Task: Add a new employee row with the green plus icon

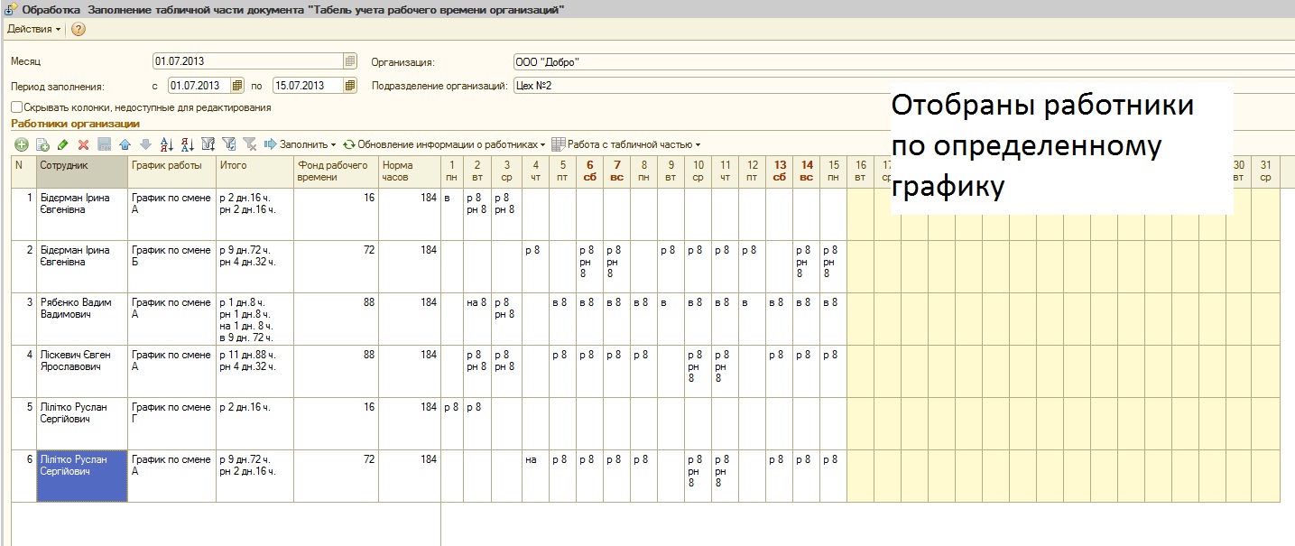Action: 22,144
